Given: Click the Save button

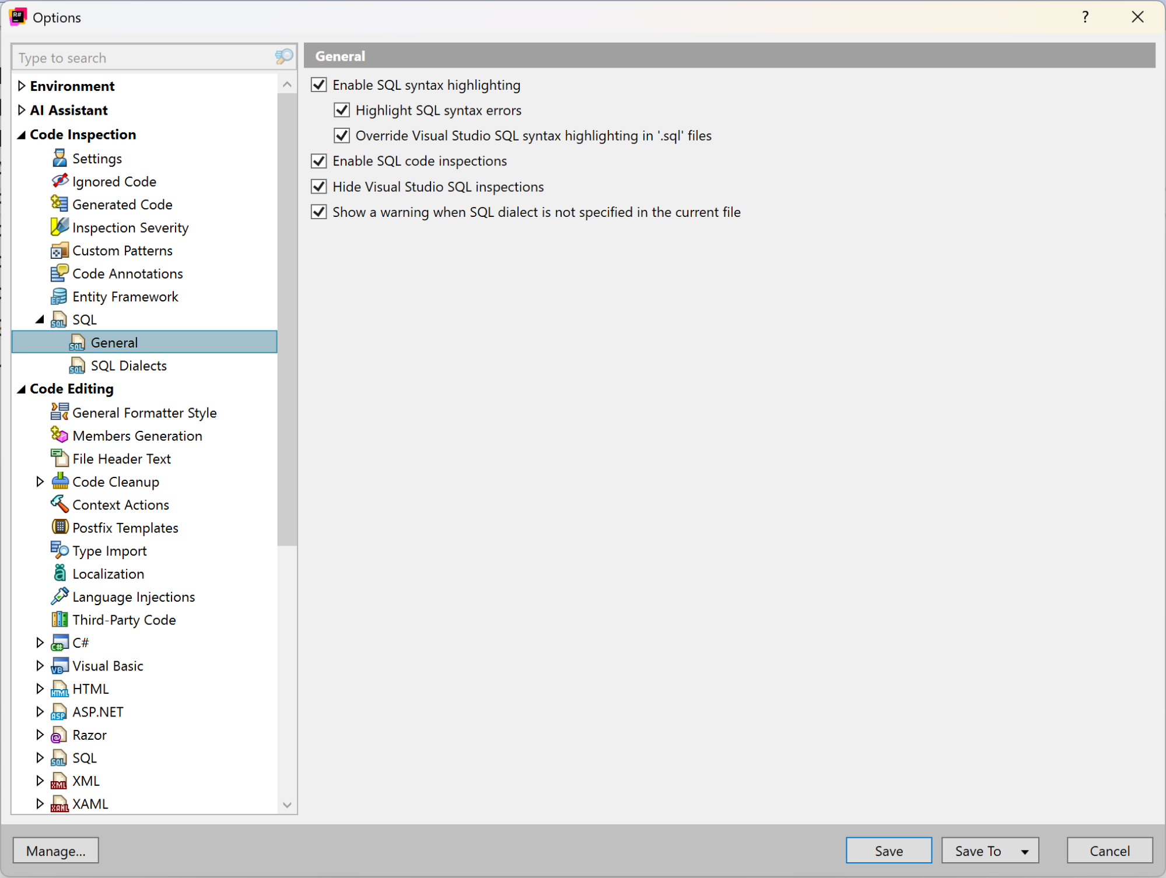Looking at the screenshot, I should point(889,851).
